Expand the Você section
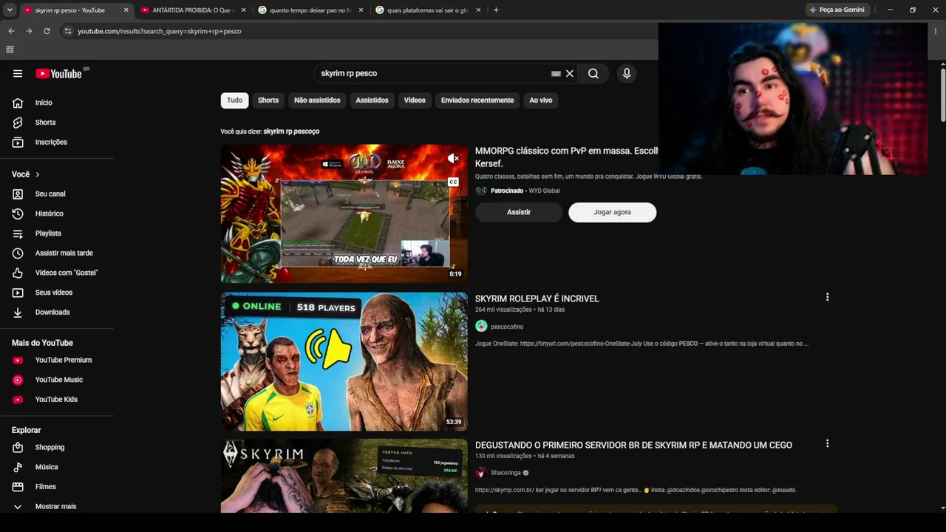 tap(26, 174)
